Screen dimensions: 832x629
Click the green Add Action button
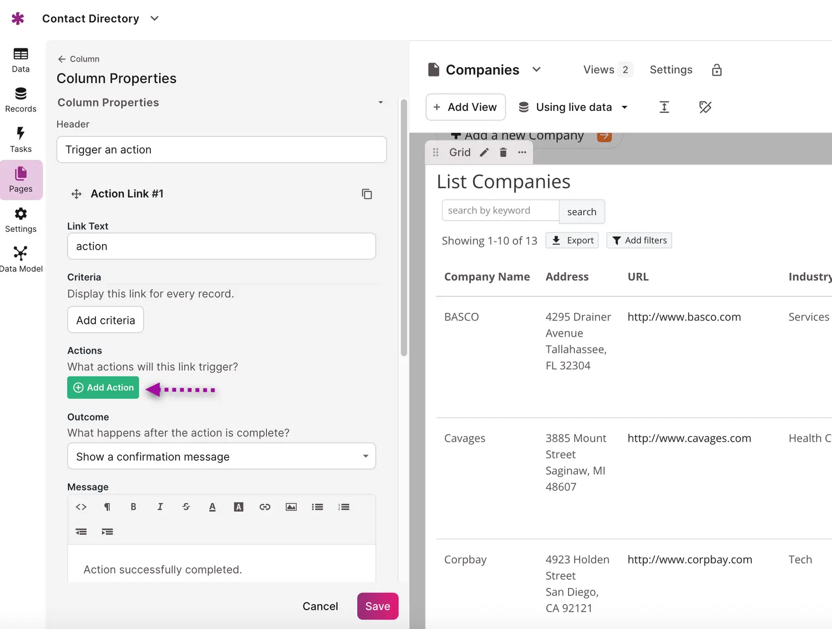point(103,388)
